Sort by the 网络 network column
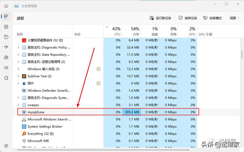The width and height of the screenshot is (244, 152). pyautogui.click(x=169, y=31)
